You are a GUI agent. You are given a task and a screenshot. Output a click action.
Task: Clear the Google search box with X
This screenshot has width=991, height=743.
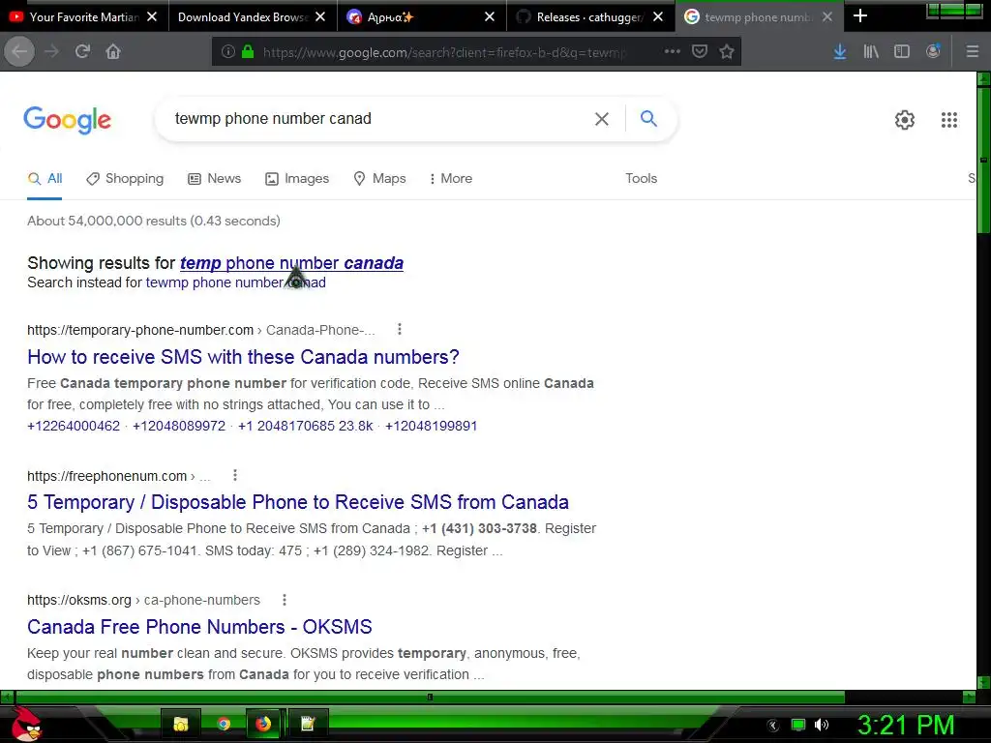pos(602,119)
